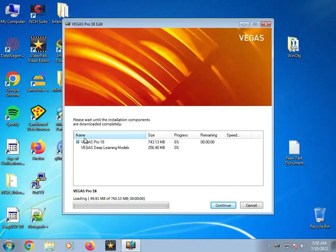The image size is (336, 252).
Task: Select Spotify desktop shortcut
Action: point(13,116)
